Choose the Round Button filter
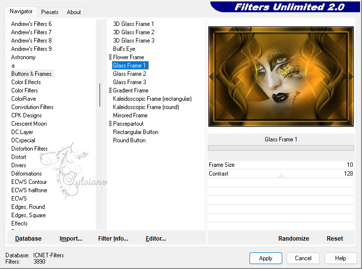 [129, 140]
